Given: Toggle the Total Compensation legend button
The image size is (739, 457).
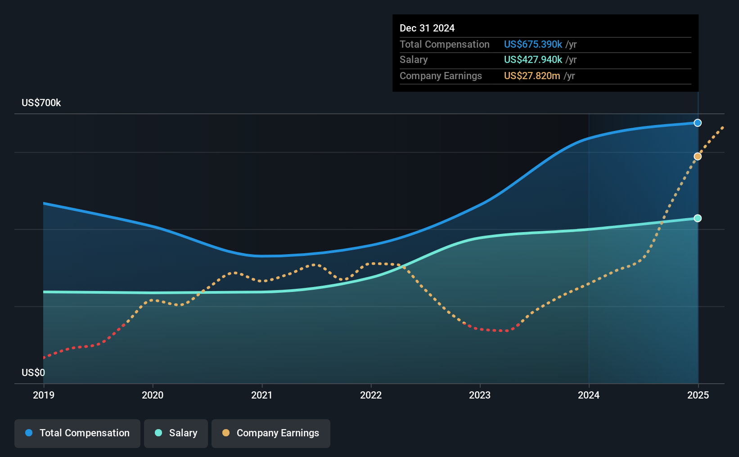Looking at the screenshot, I should [77, 433].
